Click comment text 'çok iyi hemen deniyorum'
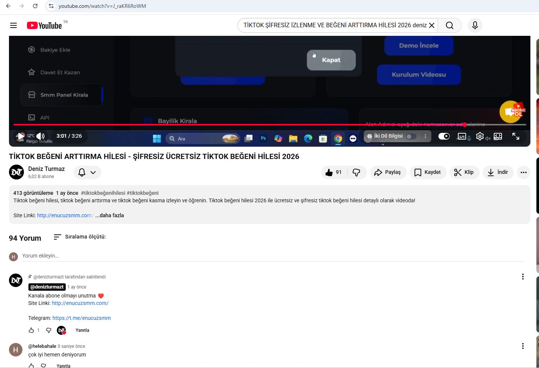539x368 pixels. [x=57, y=355]
